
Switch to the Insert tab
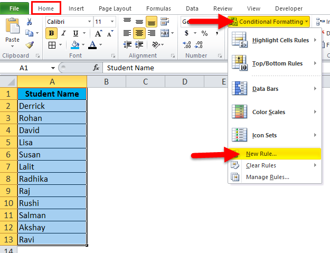point(76,8)
